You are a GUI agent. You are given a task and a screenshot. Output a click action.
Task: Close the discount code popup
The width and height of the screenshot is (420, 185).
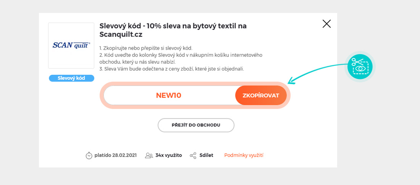326,24
